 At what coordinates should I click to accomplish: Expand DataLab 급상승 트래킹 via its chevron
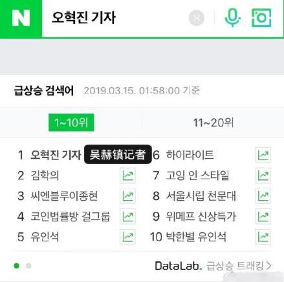coord(269,266)
